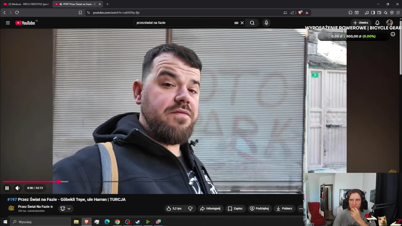Open YouTube notifications bell
This screenshot has width=402, height=226.
377,23
